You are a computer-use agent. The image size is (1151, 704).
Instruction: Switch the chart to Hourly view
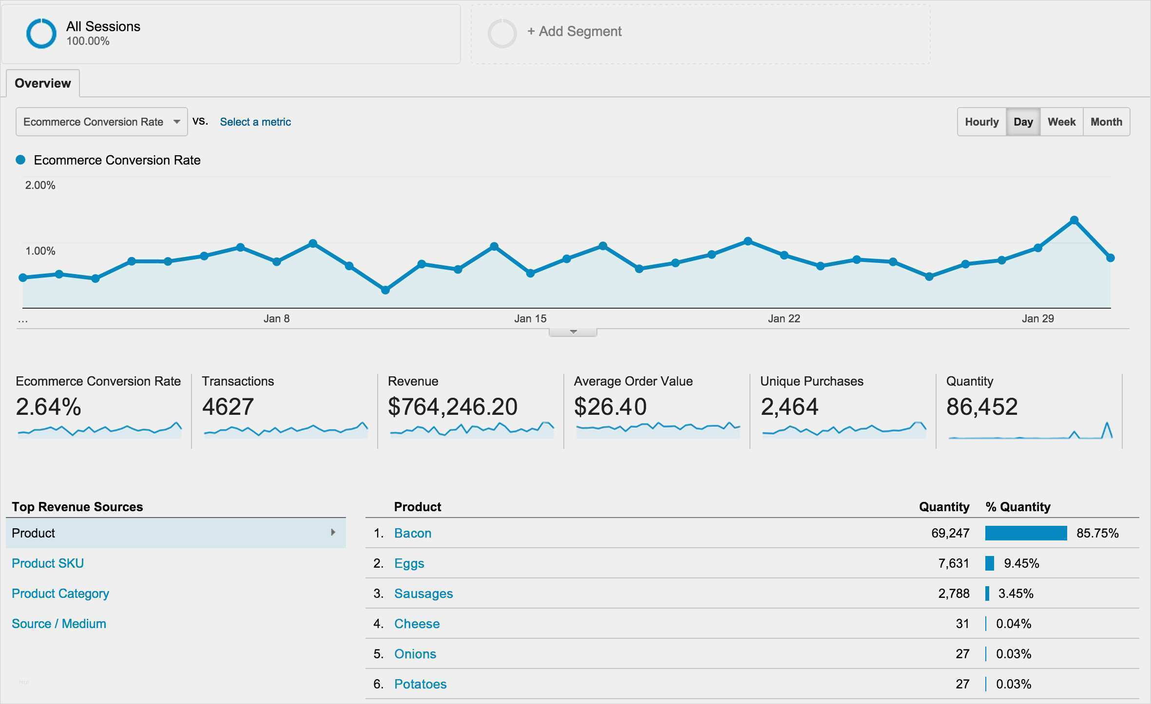[x=981, y=122]
